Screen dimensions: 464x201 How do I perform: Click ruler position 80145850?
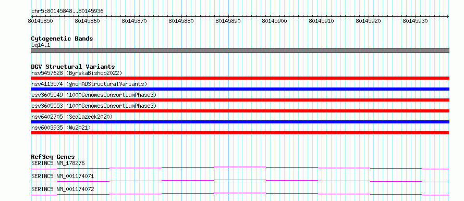[x=41, y=21]
